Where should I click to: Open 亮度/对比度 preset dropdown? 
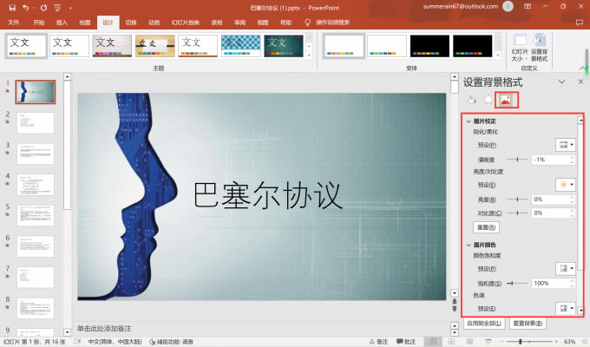(565, 186)
